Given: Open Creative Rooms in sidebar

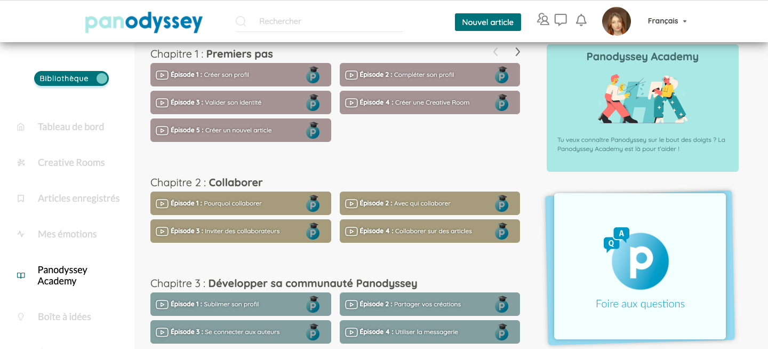Looking at the screenshot, I should (x=71, y=163).
